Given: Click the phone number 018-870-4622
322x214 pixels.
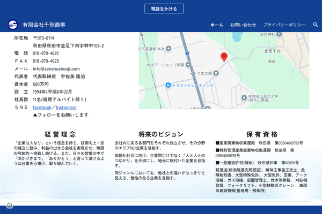Looking at the screenshot, I should coord(46,53).
